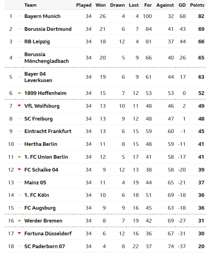Select the RB Leipzig team name
This screenshot has width=210, height=253.
tap(37, 42)
